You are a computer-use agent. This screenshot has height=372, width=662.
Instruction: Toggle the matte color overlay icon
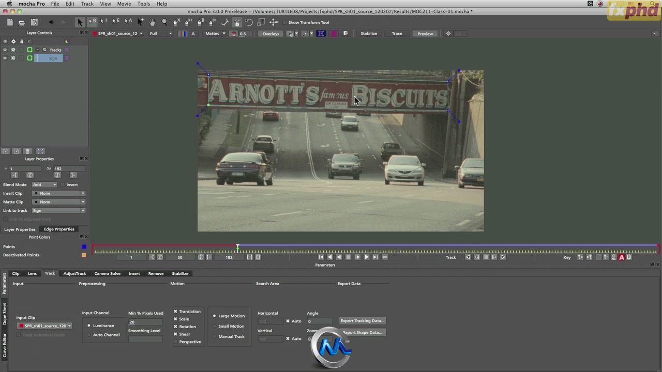234,34
